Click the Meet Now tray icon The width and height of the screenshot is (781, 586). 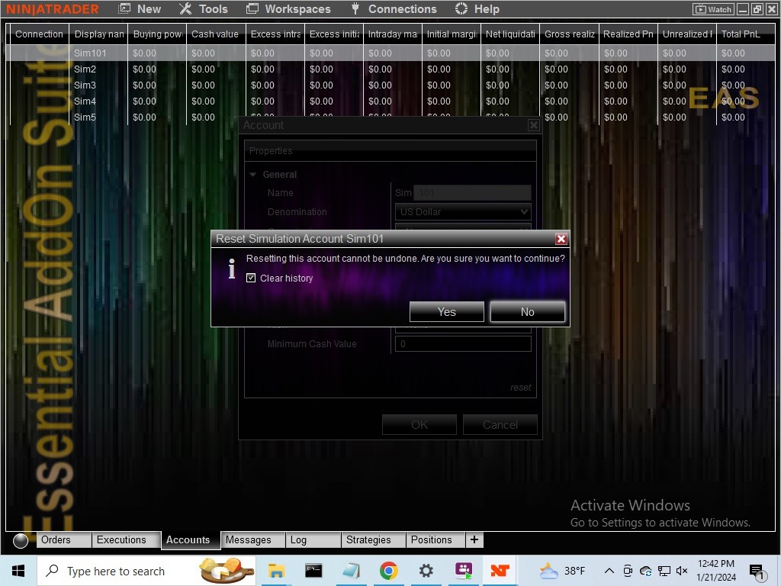coord(628,571)
